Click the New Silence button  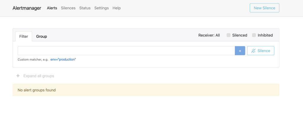click(x=264, y=8)
